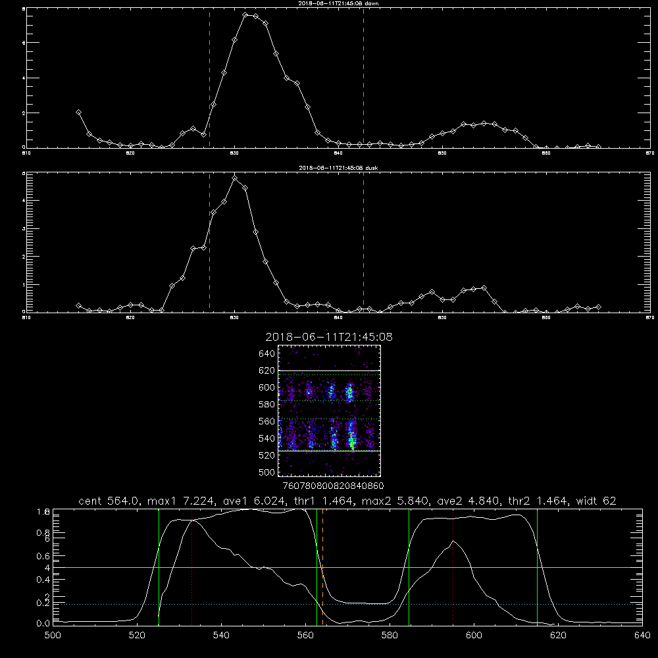The height and width of the screenshot is (658, 658).
Task: Click the green solid line near 585 in bottom plot
Action: (x=409, y=567)
